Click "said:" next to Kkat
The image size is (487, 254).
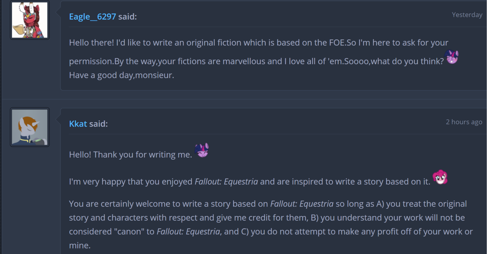98,124
